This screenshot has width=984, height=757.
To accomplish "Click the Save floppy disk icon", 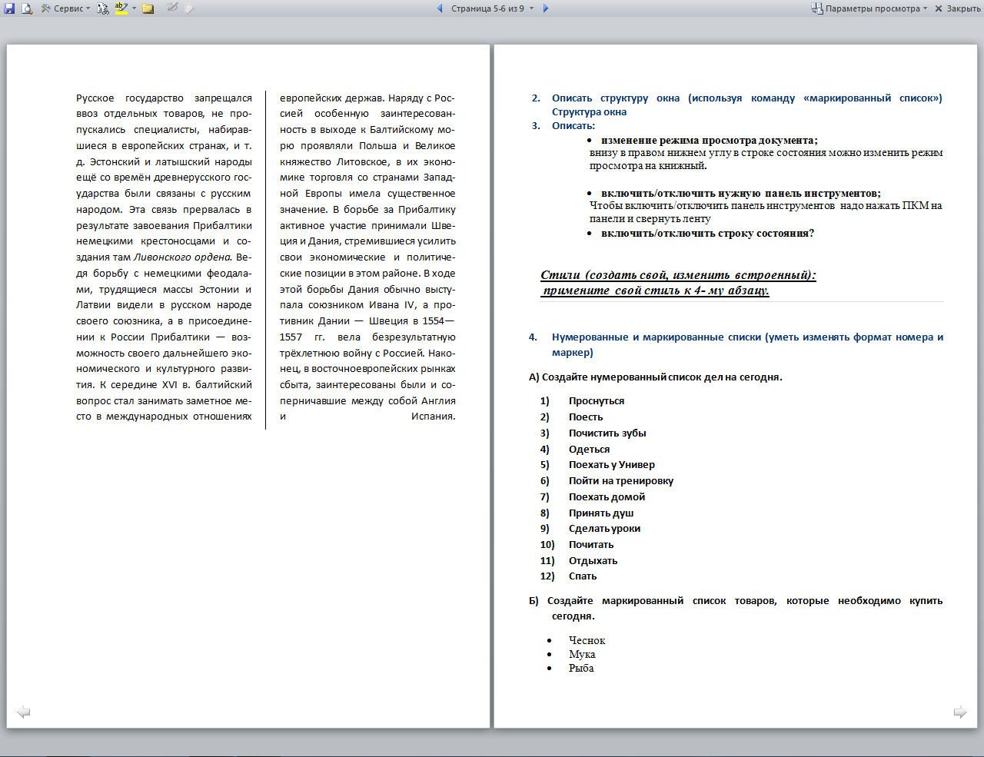I will (9, 8).
